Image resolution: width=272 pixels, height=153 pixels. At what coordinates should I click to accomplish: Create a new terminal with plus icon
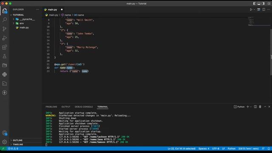pos(248,107)
